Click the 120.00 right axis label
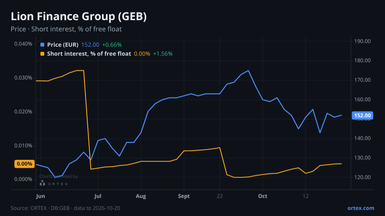This screenshot has width=385, height=216. click(x=363, y=177)
